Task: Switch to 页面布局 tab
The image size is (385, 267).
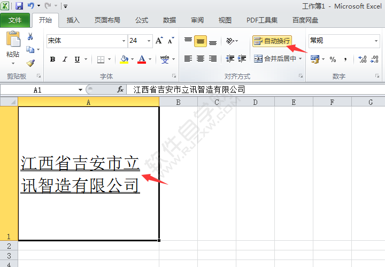Action: (107, 20)
